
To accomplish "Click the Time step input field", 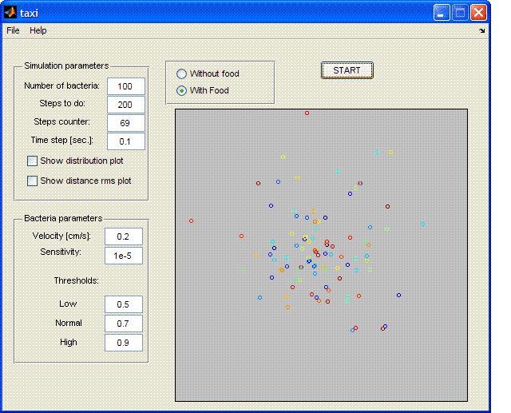I will 126,141.
